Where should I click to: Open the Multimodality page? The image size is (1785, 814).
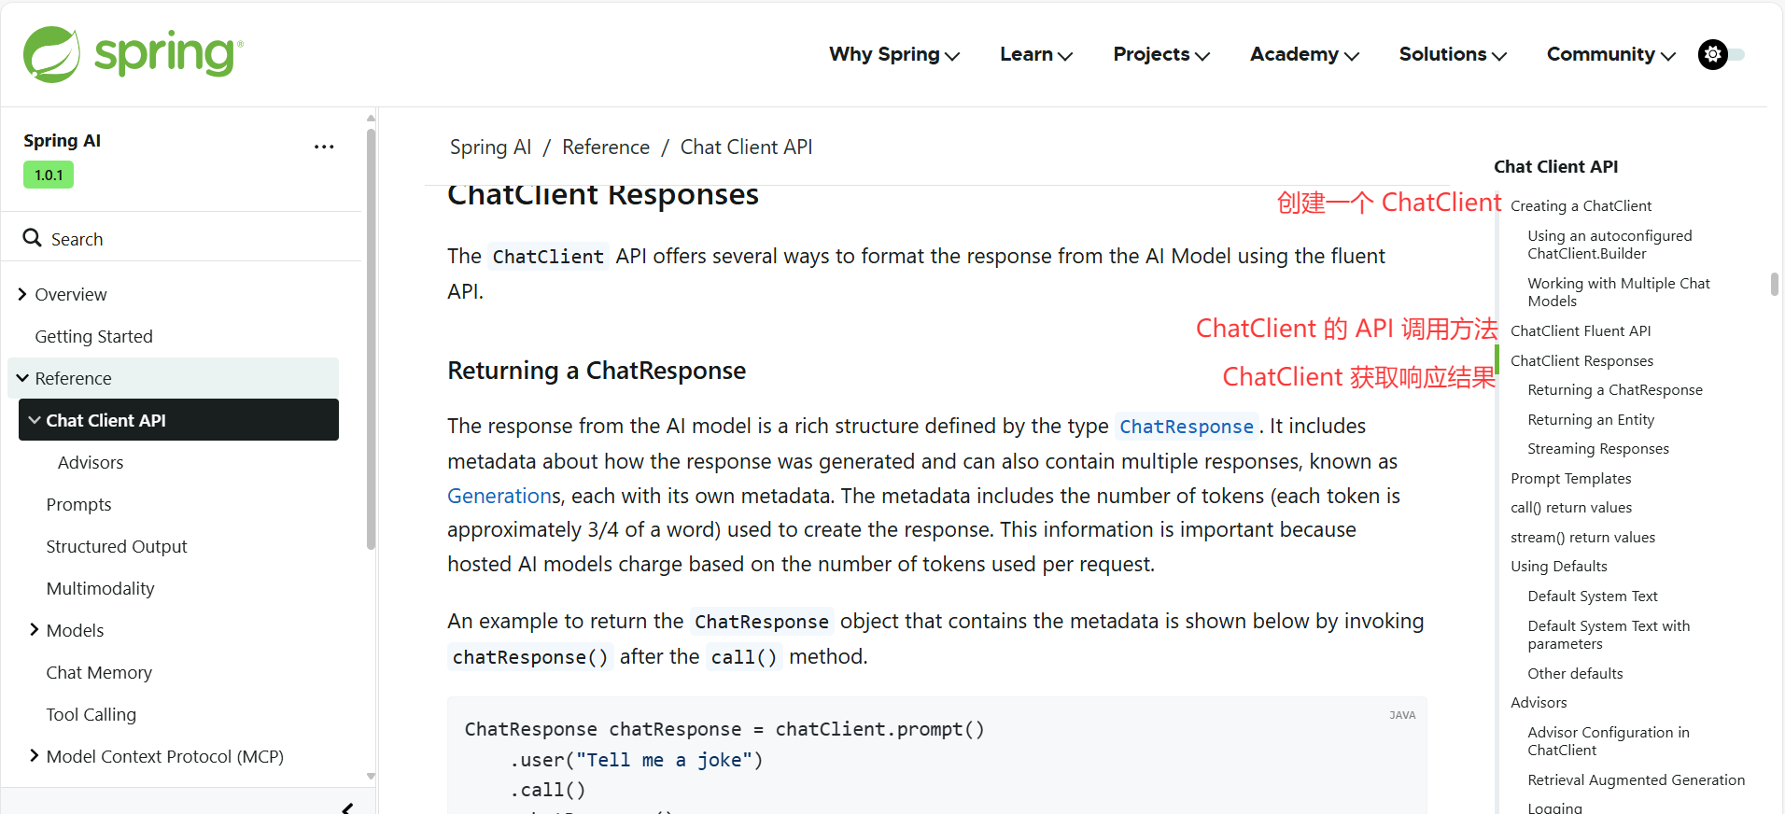[100, 588]
